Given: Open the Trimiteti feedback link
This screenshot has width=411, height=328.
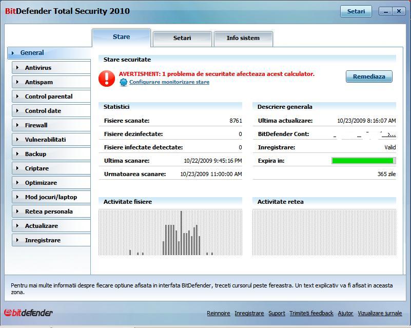Looking at the screenshot, I should pos(311,313).
